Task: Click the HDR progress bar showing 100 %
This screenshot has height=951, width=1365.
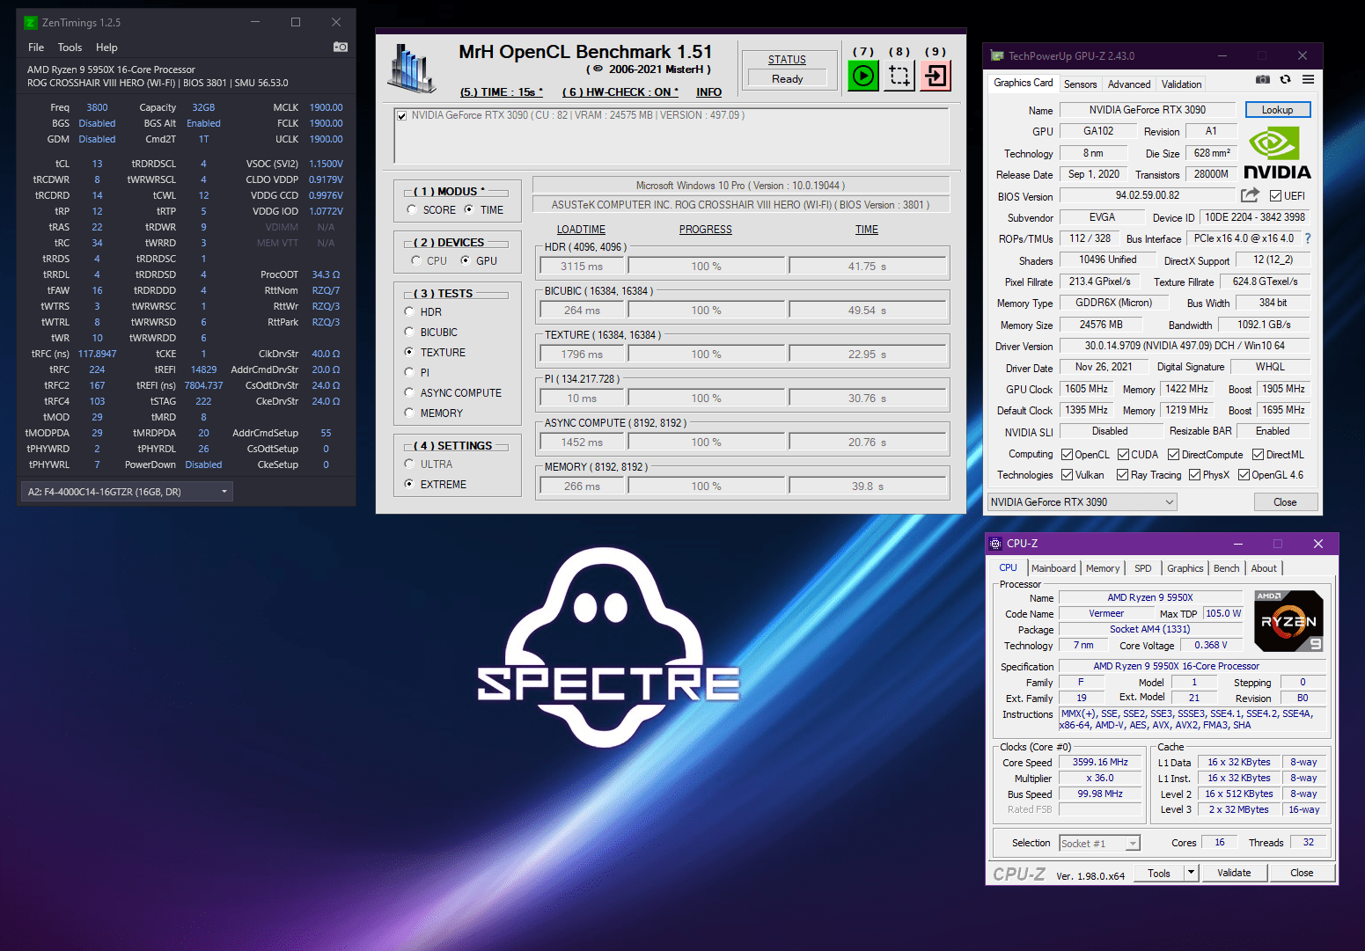Action: point(706,266)
